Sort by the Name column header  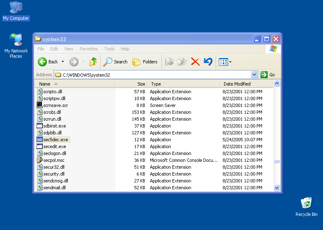75,84
